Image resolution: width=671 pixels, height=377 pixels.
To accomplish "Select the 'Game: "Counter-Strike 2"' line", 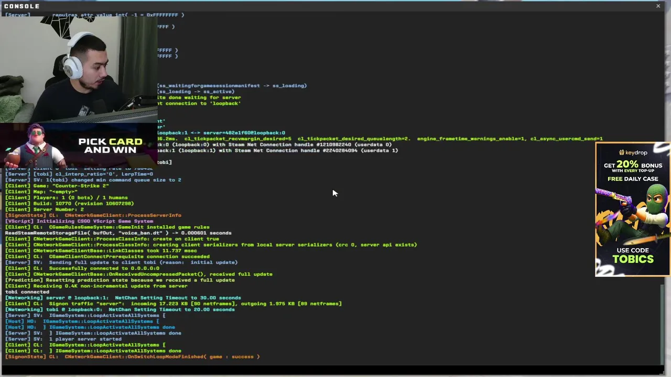I will coord(57,186).
